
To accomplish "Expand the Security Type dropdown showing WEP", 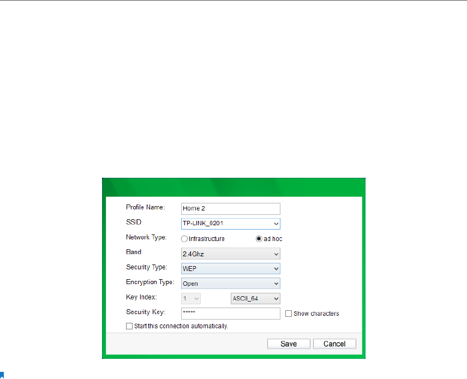I will click(x=231, y=268).
